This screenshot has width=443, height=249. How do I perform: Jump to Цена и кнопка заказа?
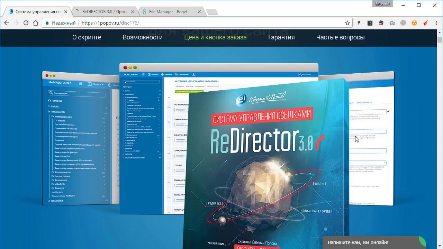[x=215, y=37]
